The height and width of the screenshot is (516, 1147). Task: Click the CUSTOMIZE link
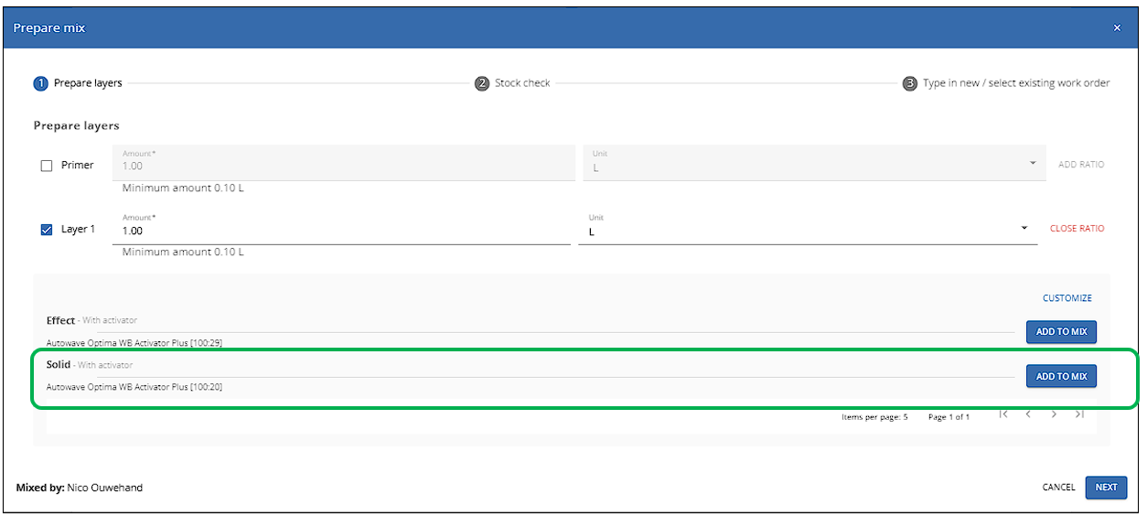tap(1067, 298)
